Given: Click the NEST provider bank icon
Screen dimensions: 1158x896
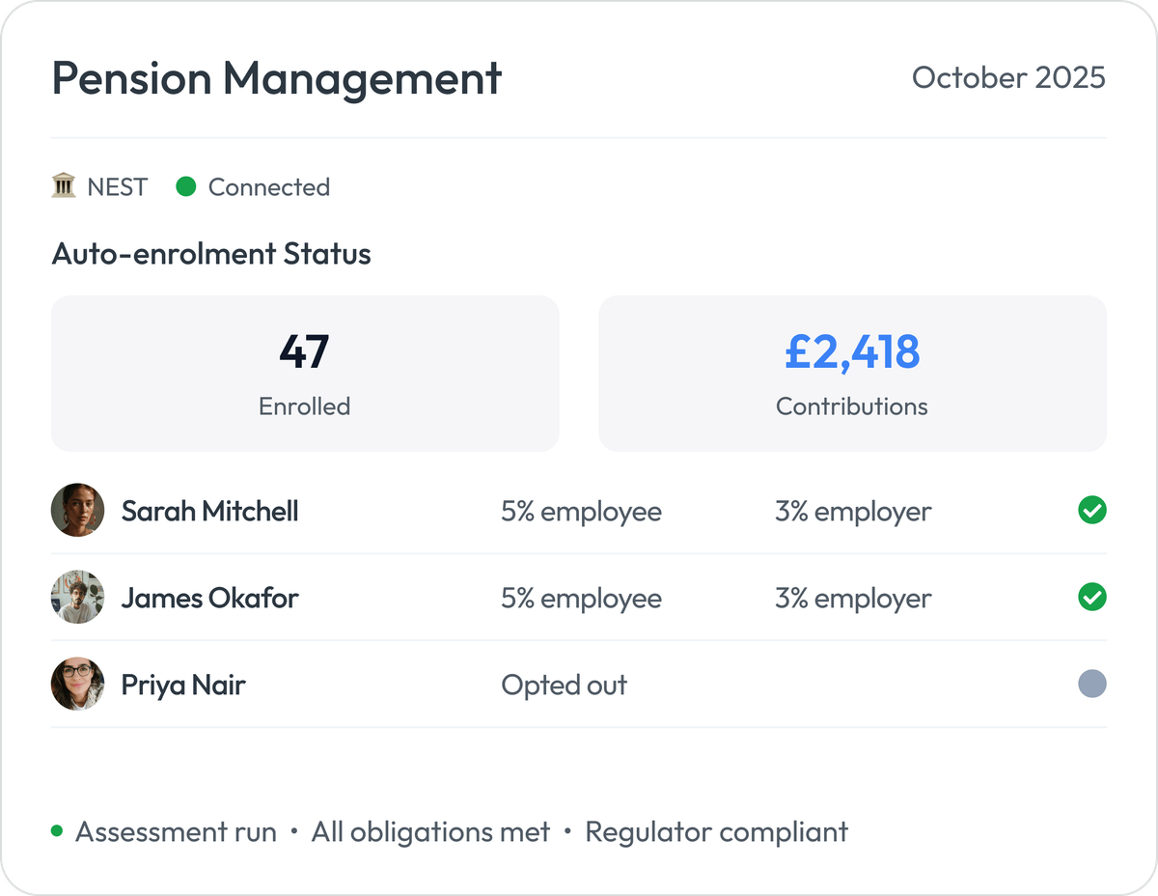Looking at the screenshot, I should pyautogui.click(x=64, y=186).
